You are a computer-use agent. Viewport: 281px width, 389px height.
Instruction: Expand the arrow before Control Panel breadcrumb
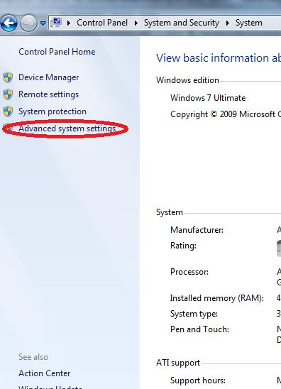pos(69,23)
